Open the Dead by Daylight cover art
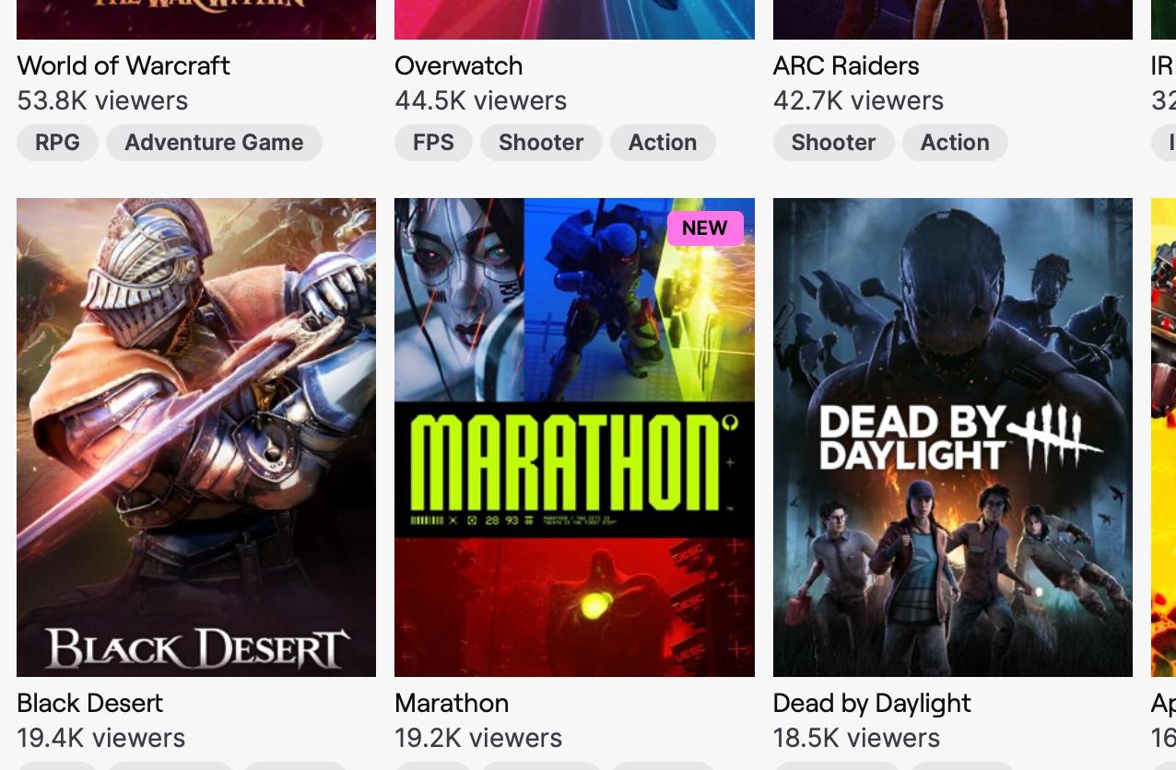 coord(953,437)
